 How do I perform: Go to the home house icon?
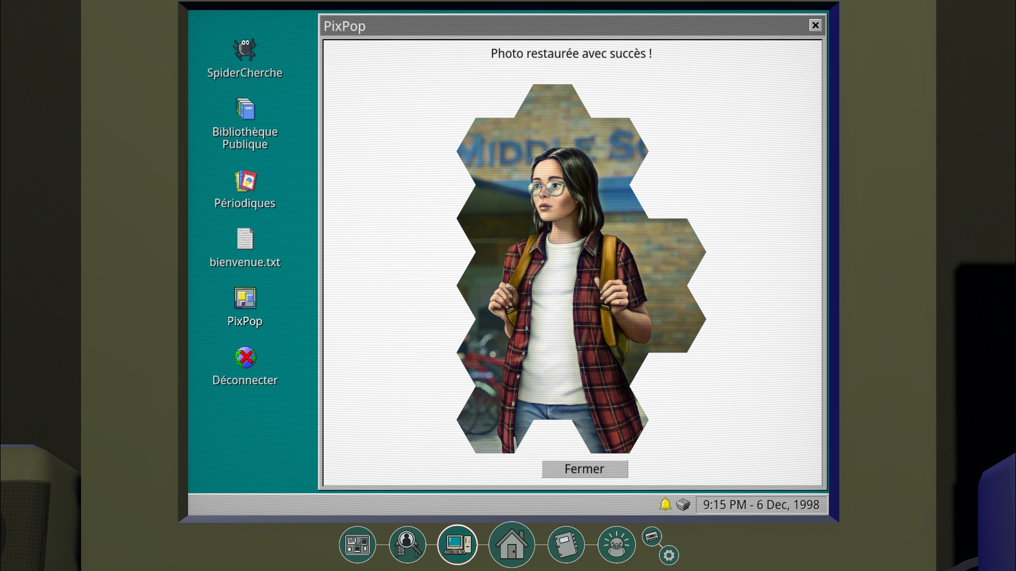click(x=511, y=545)
